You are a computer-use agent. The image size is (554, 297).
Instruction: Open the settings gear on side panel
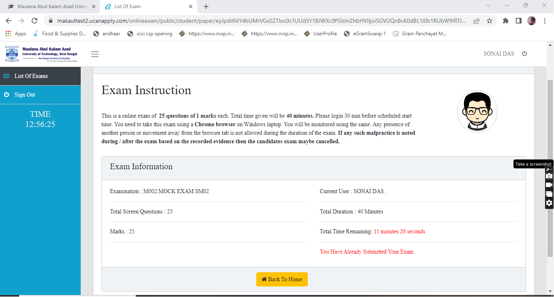549,203
